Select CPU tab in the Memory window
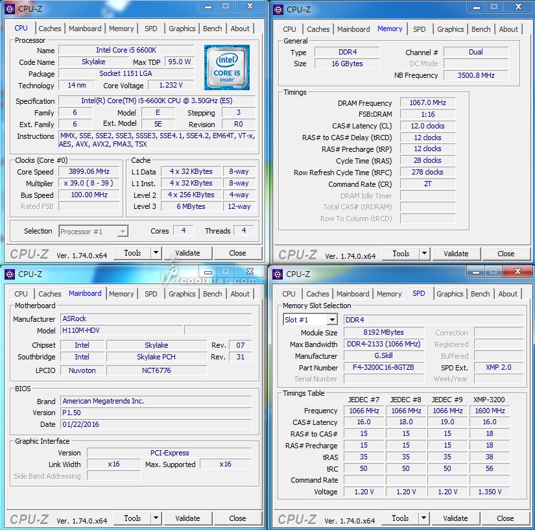Image resolution: width=535 pixels, height=530 pixels. [289, 29]
